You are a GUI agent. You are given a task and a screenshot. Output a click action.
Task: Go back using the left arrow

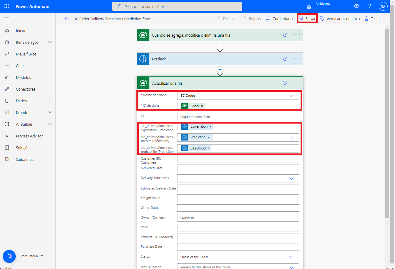coord(67,19)
